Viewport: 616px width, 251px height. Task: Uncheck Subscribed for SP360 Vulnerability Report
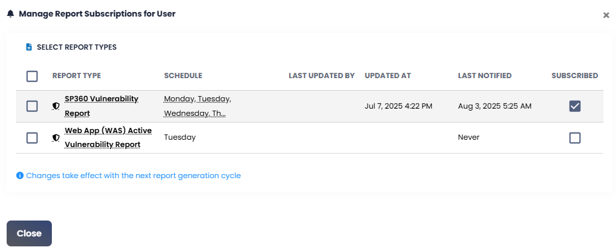pos(575,106)
